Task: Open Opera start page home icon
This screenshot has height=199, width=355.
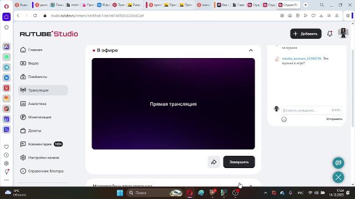Action: coord(6,17)
